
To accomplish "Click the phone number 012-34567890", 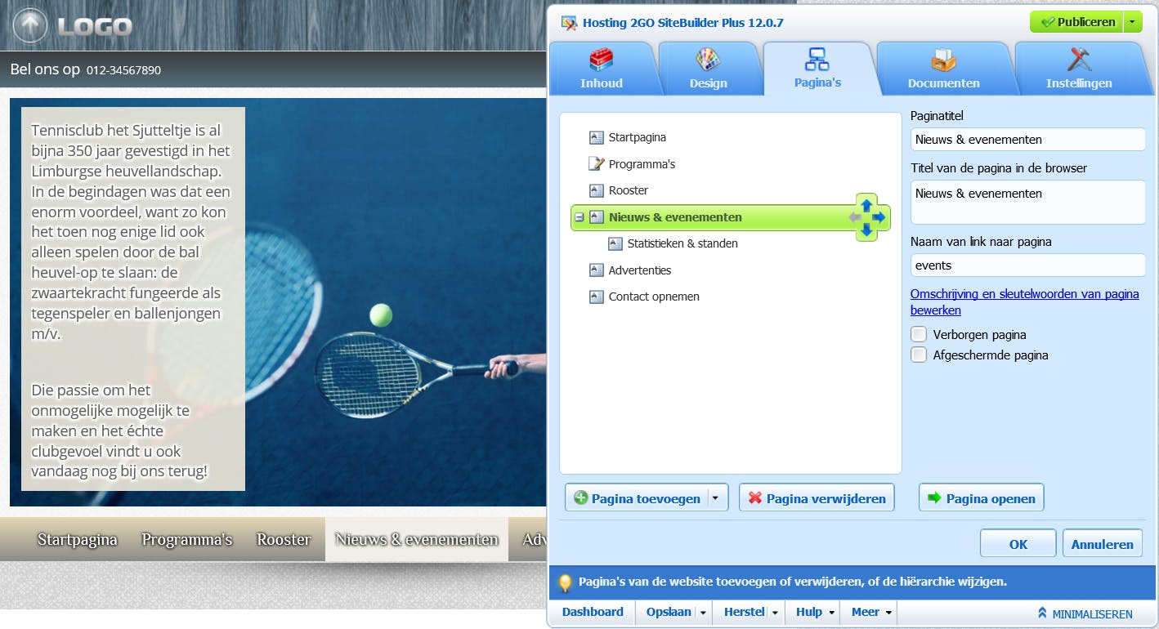I will pos(123,70).
